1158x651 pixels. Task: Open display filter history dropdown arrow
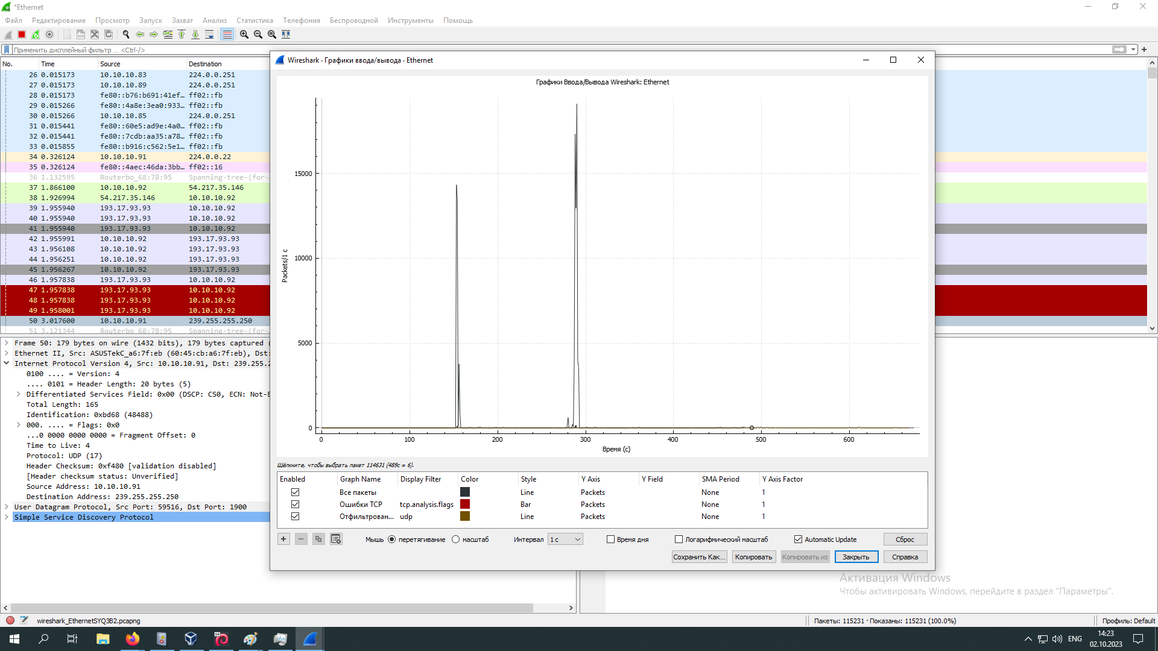[x=1134, y=49]
